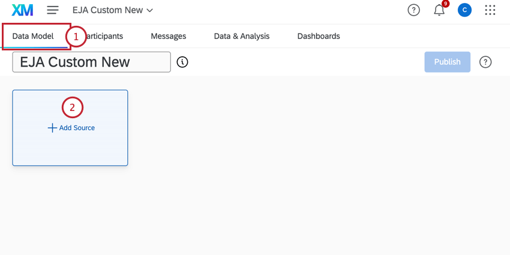This screenshot has height=255, width=510.
Task: Switch to the Data Model tab
Action: click(x=33, y=36)
